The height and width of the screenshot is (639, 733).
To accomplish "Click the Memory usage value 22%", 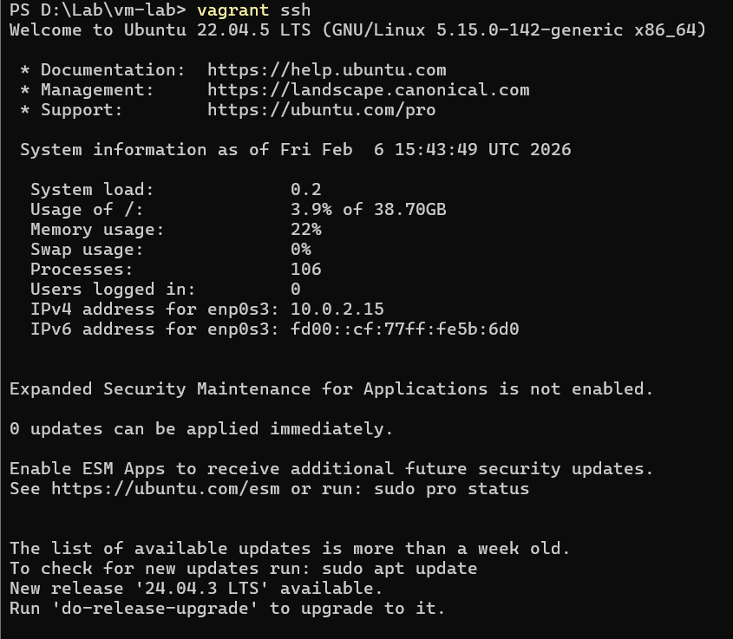I will click(x=305, y=230).
